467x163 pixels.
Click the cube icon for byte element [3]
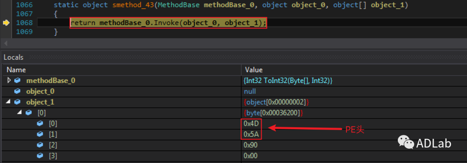click(x=40, y=156)
